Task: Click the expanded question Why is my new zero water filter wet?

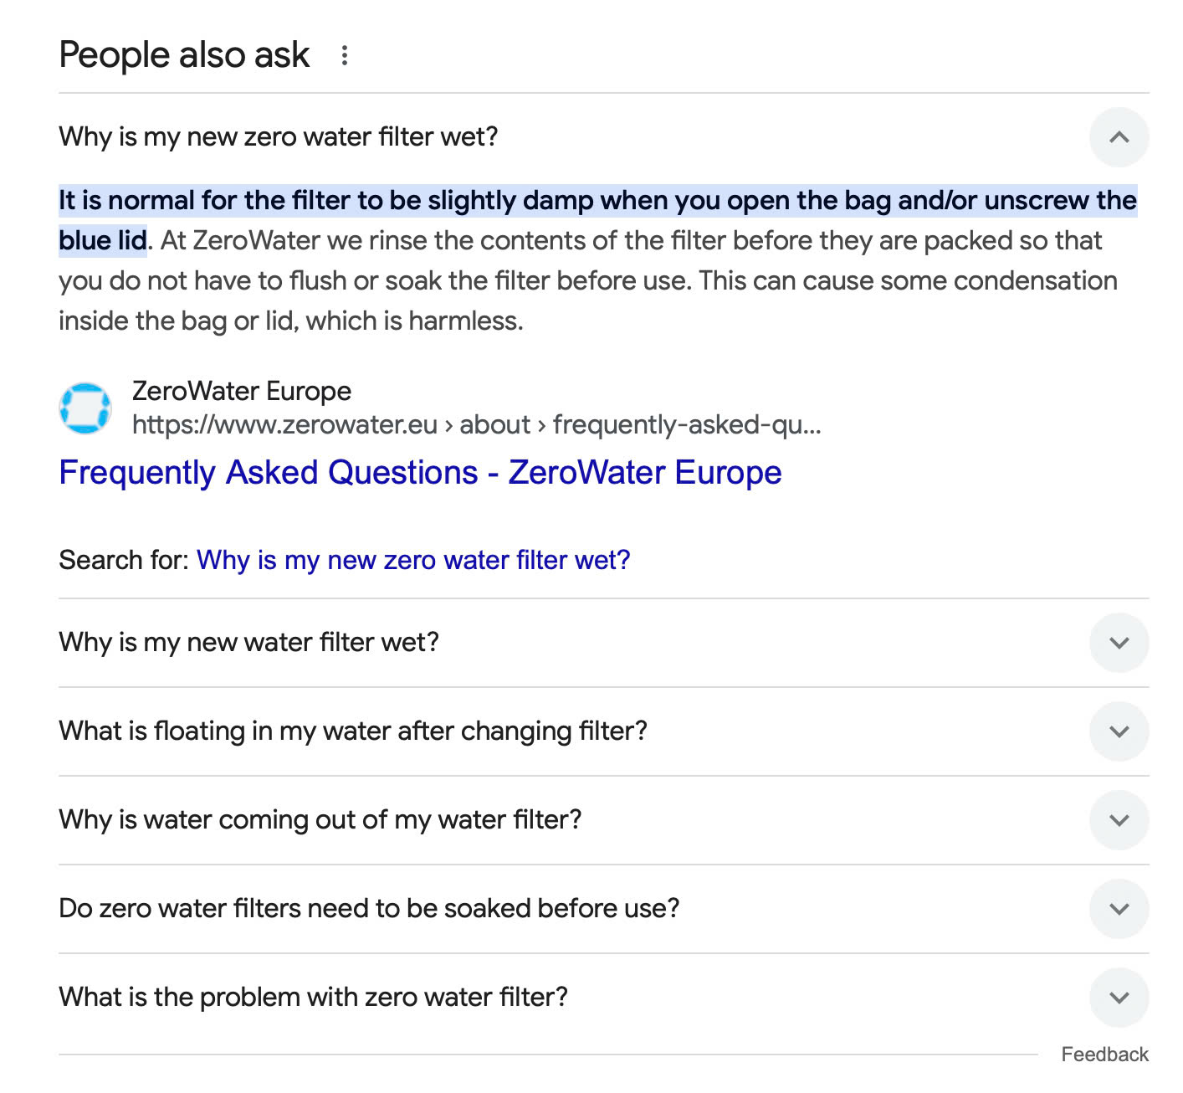Action: (279, 137)
